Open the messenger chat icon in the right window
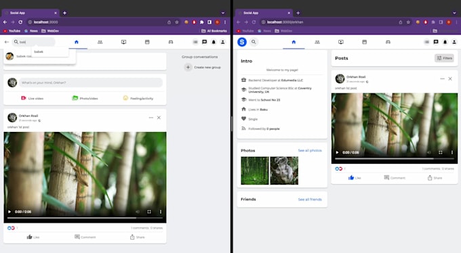The height and width of the screenshot is (253, 461). (436, 42)
